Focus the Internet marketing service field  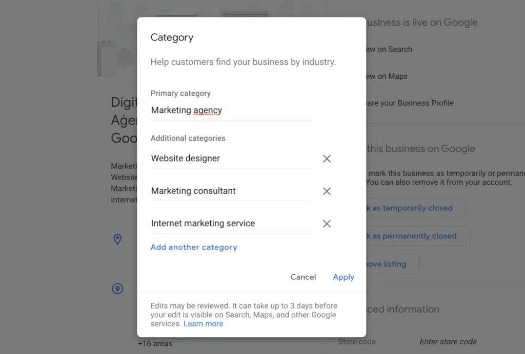pos(231,224)
